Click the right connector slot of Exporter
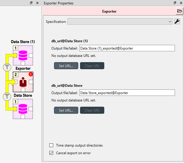184x163 pixels. pyautogui.click(x=31, y=82)
